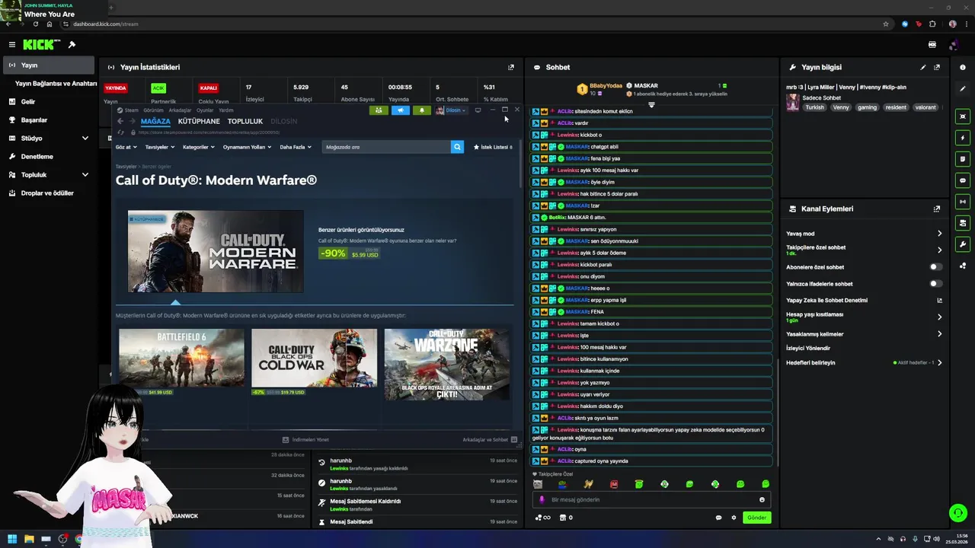Switch to the Steam TOPLULUK tab
This screenshot has height=548, width=975.
point(245,121)
